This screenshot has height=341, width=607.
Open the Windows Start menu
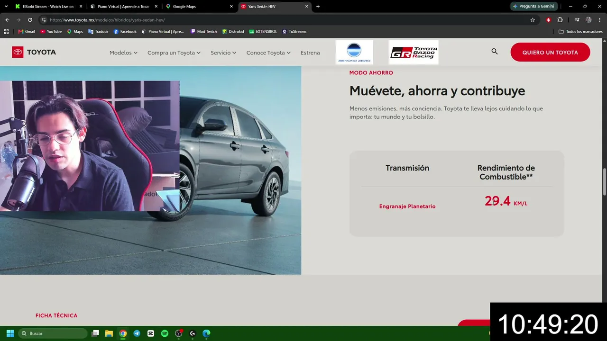tap(10, 333)
